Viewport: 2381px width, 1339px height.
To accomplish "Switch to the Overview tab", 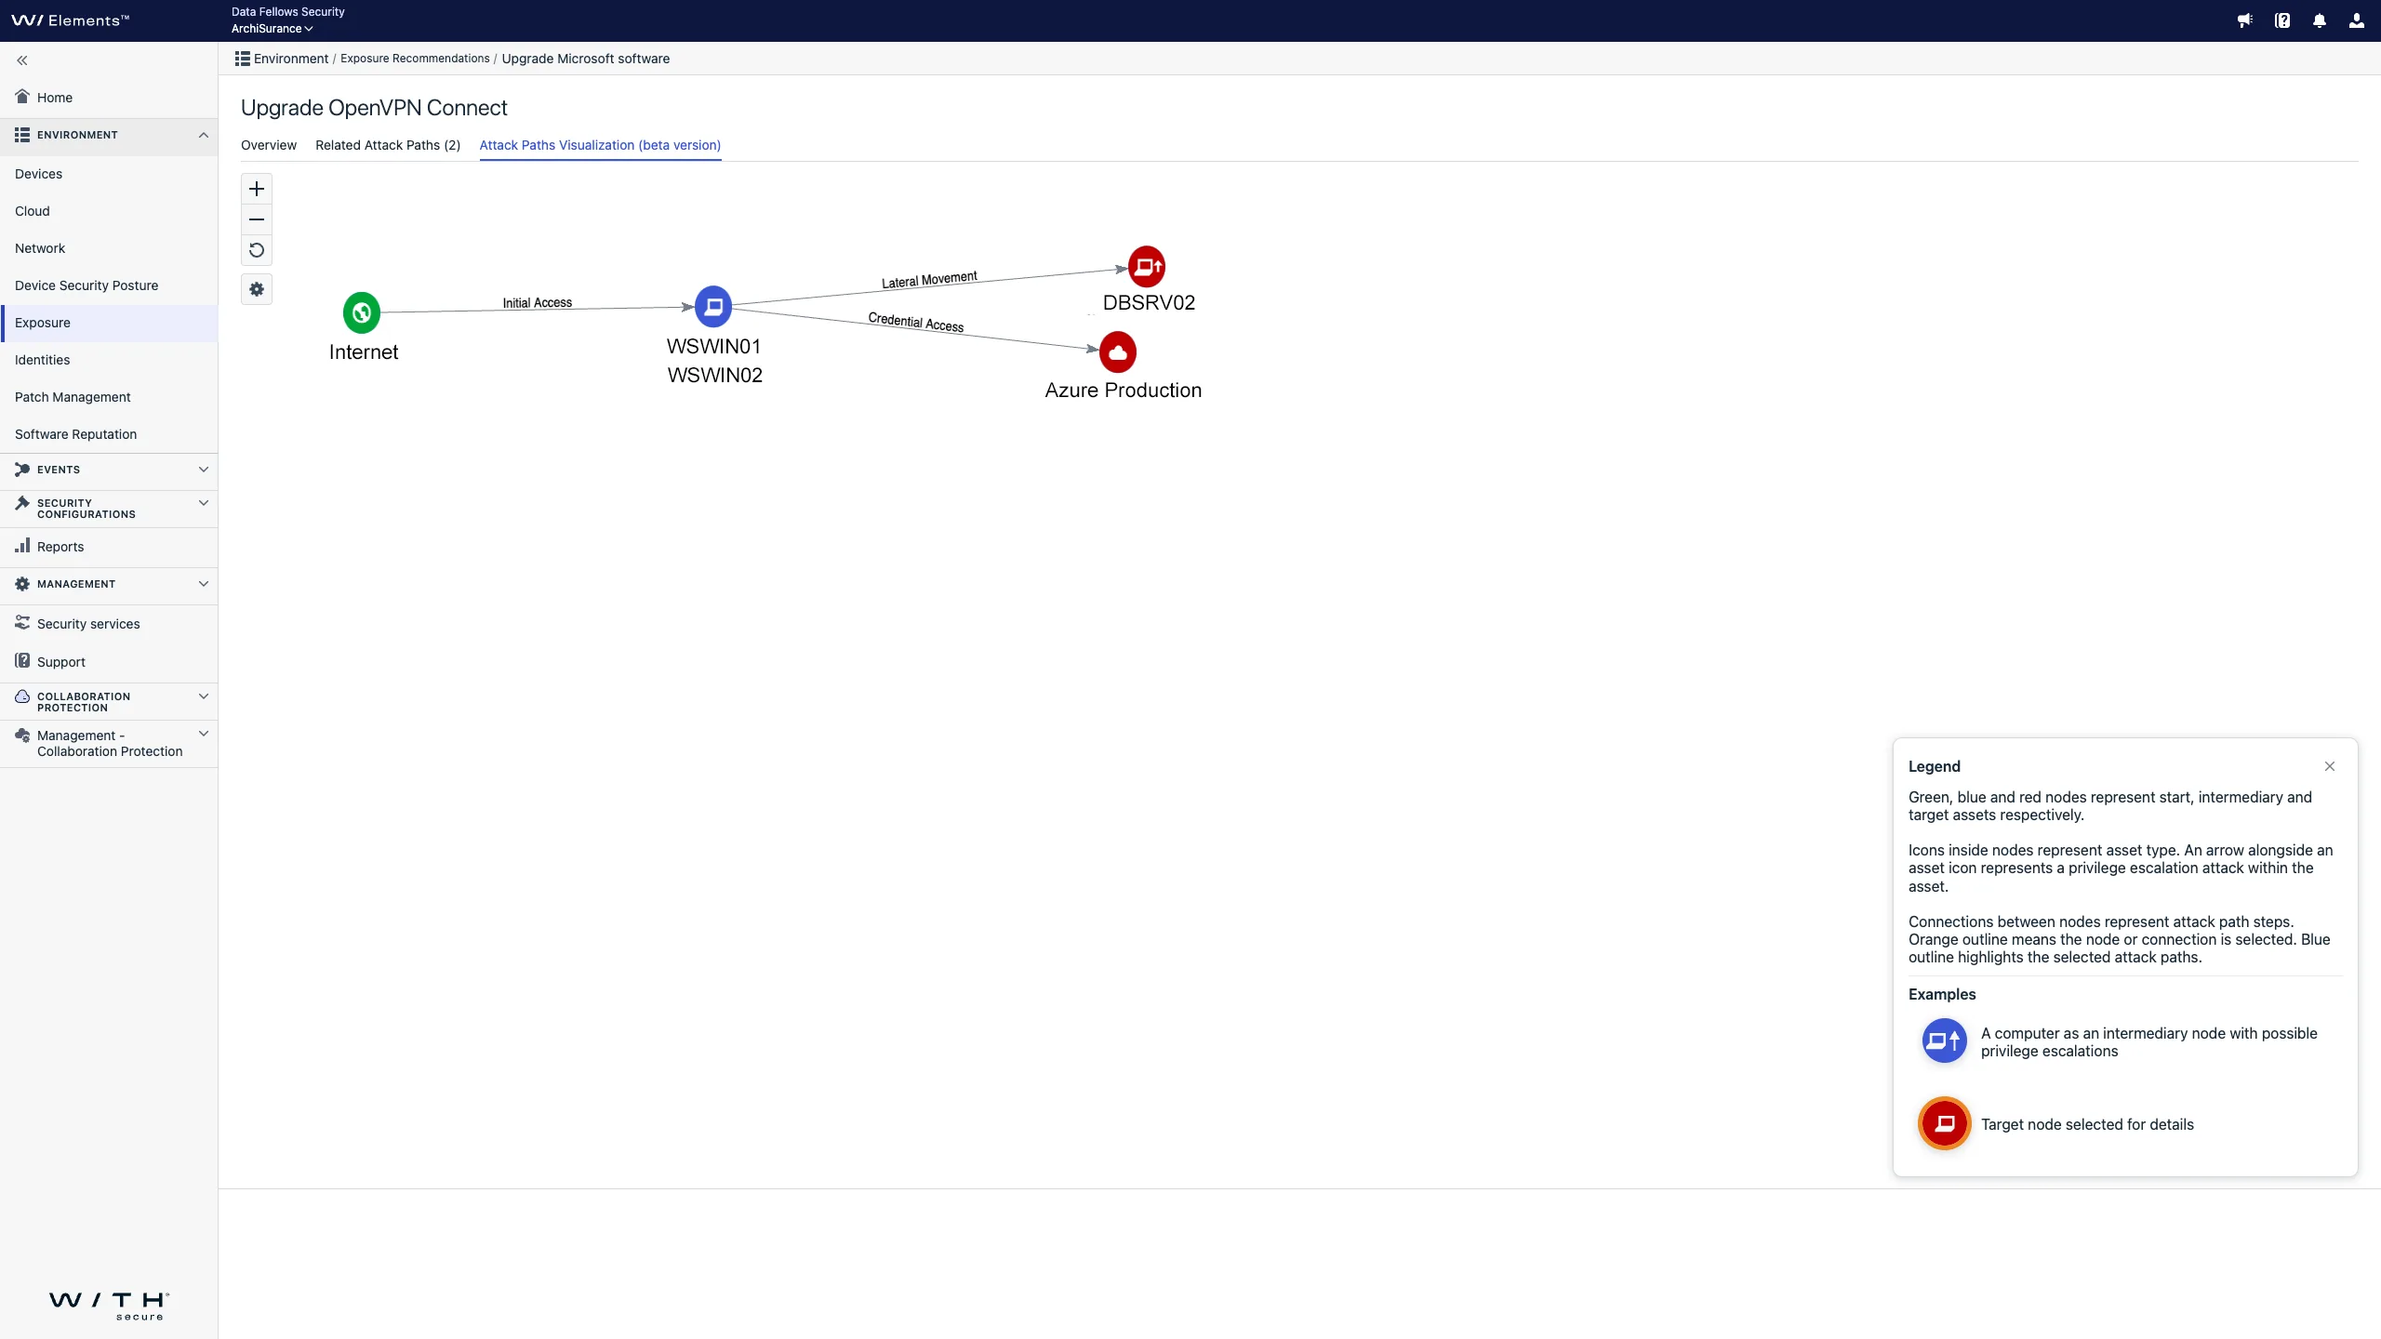I will (269, 145).
